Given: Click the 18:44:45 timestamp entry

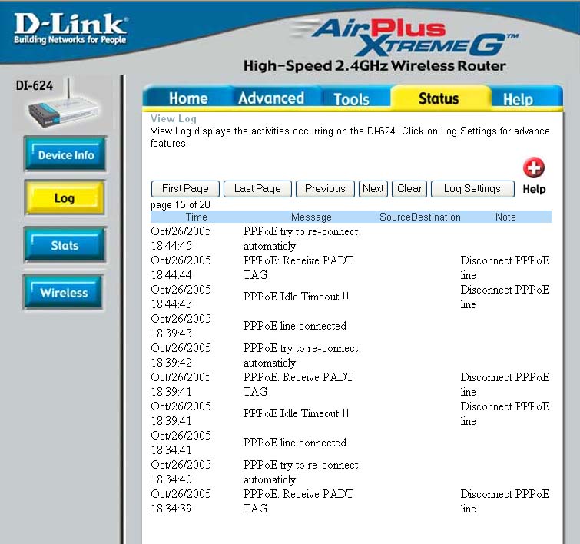Looking at the screenshot, I should pos(181,238).
